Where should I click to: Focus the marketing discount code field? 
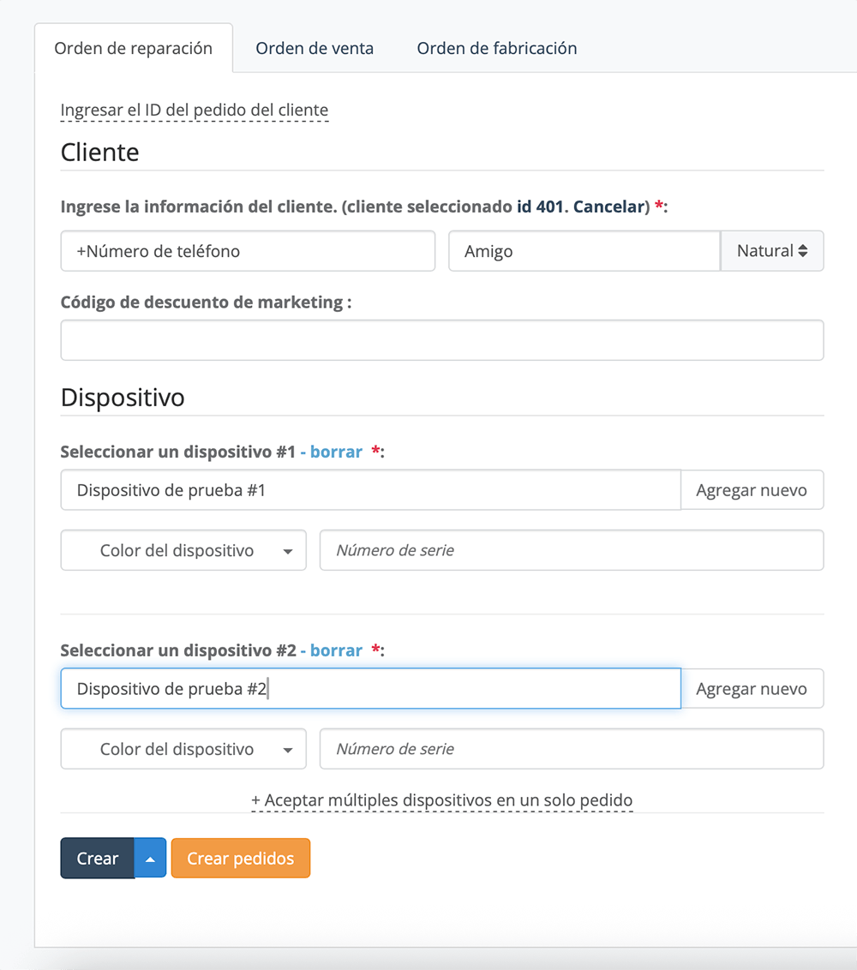tap(442, 340)
